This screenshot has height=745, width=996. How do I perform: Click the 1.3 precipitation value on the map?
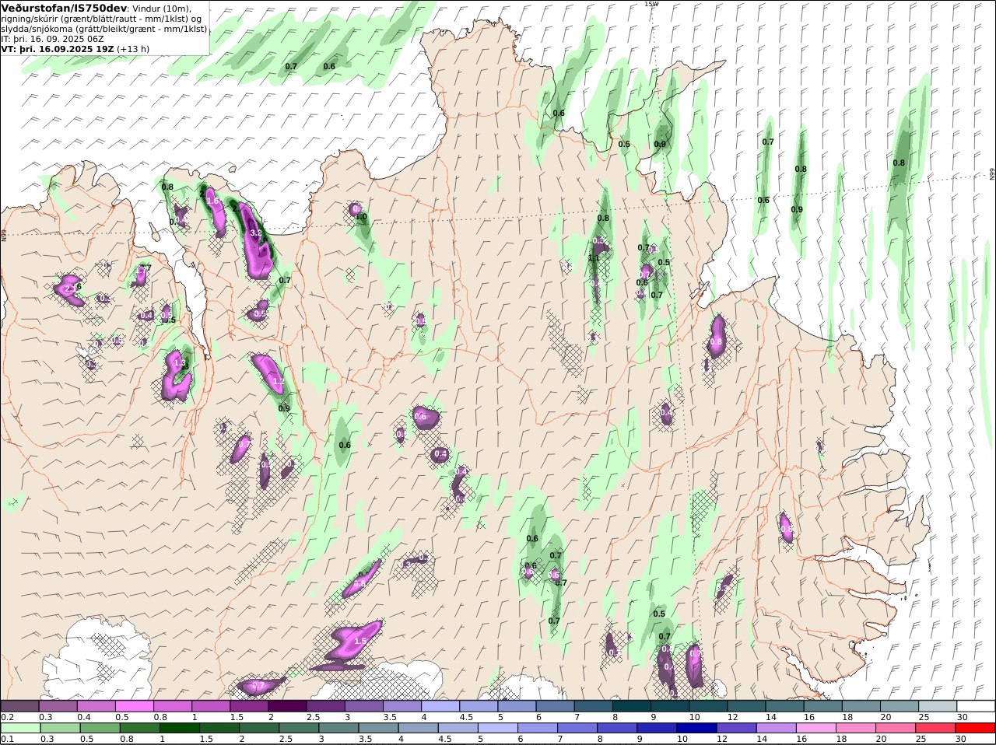pyautogui.click(x=180, y=363)
